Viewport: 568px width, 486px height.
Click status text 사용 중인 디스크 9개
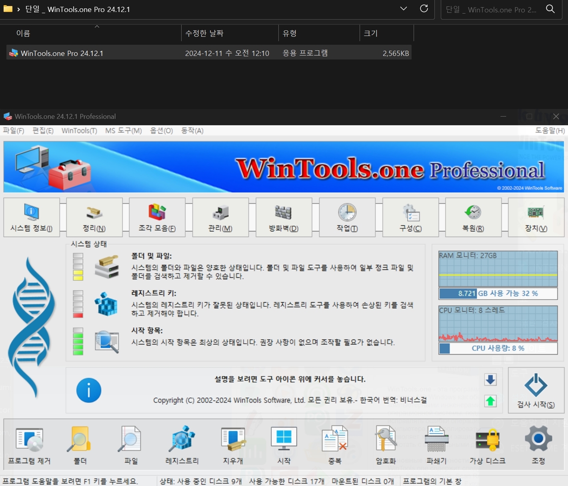coord(210,482)
